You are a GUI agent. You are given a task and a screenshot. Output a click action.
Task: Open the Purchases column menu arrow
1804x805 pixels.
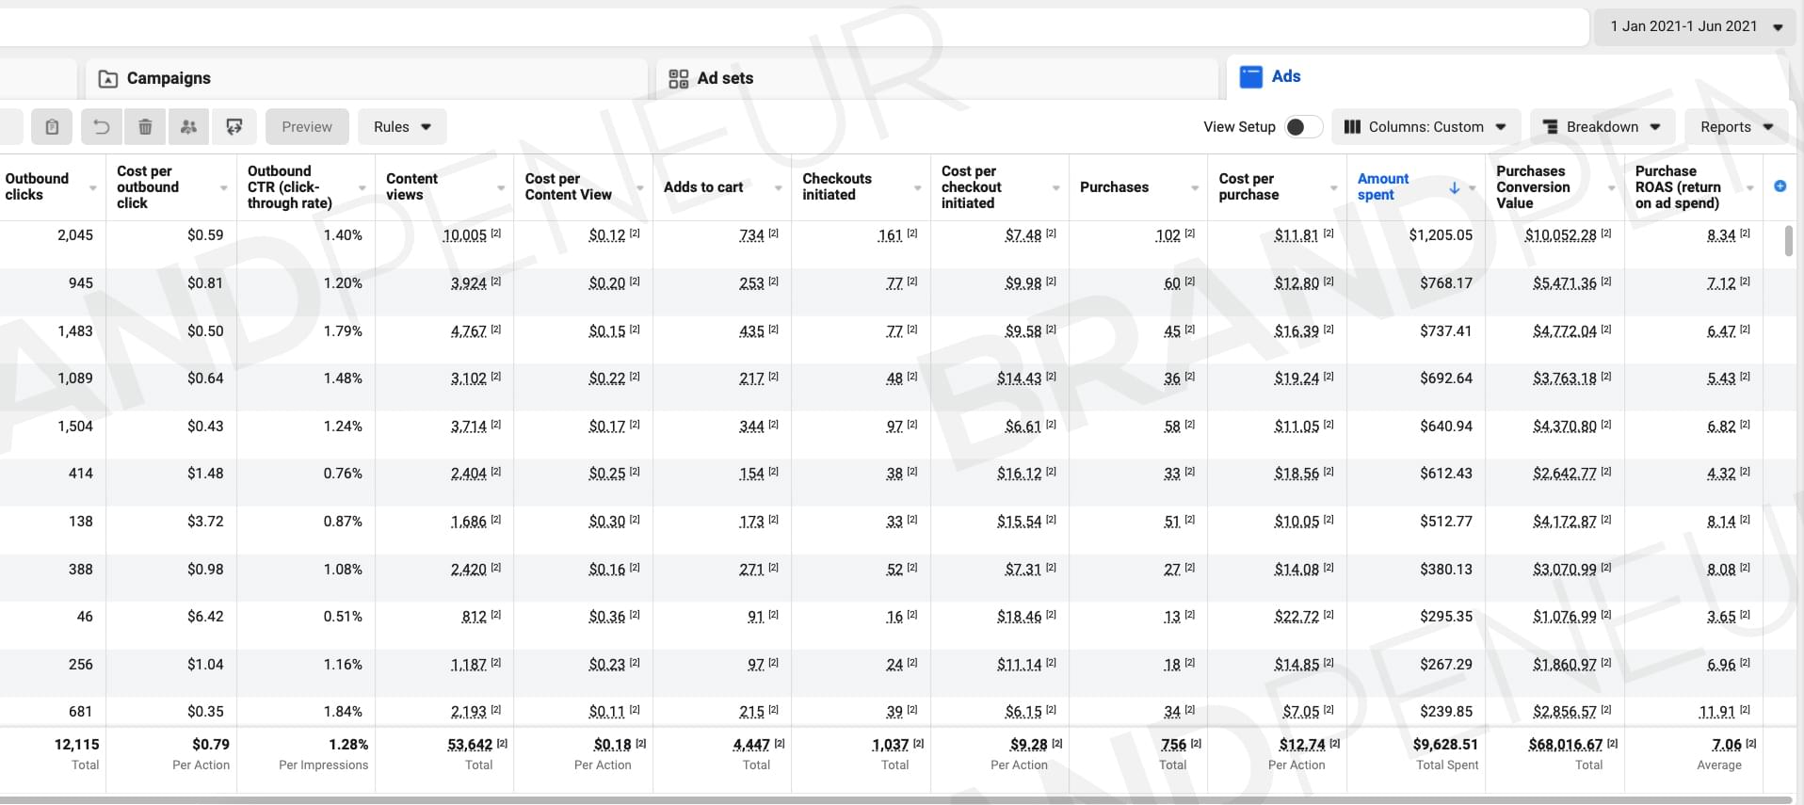click(1194, 187)
